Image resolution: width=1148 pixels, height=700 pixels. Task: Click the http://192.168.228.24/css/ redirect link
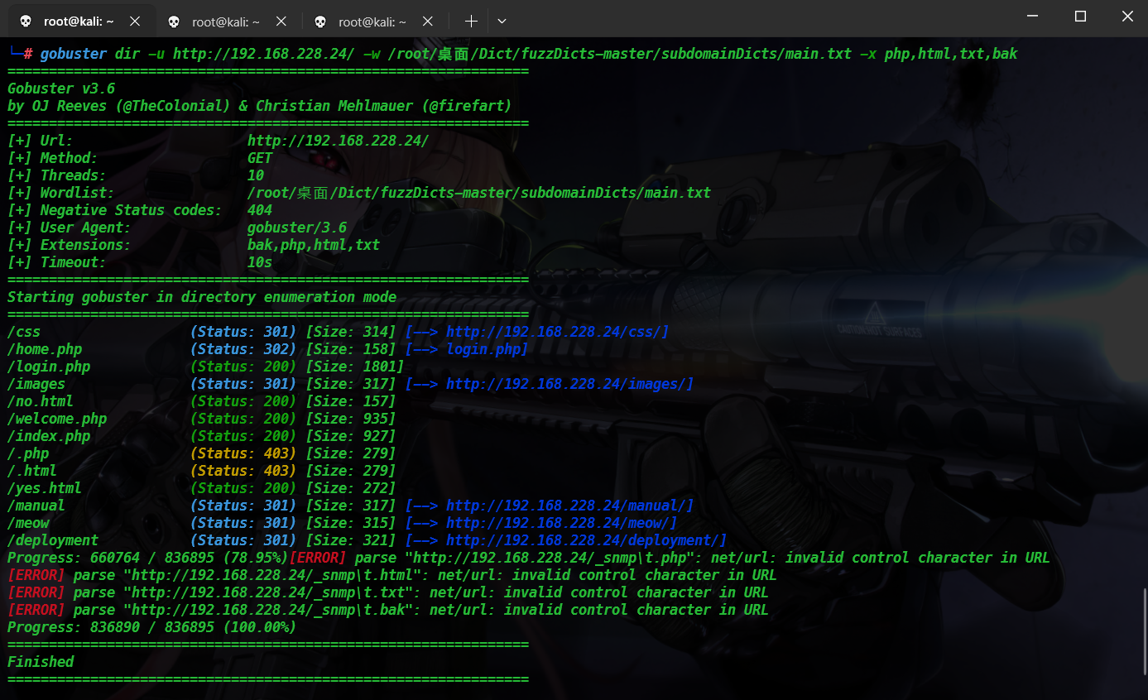pos(557,332)
